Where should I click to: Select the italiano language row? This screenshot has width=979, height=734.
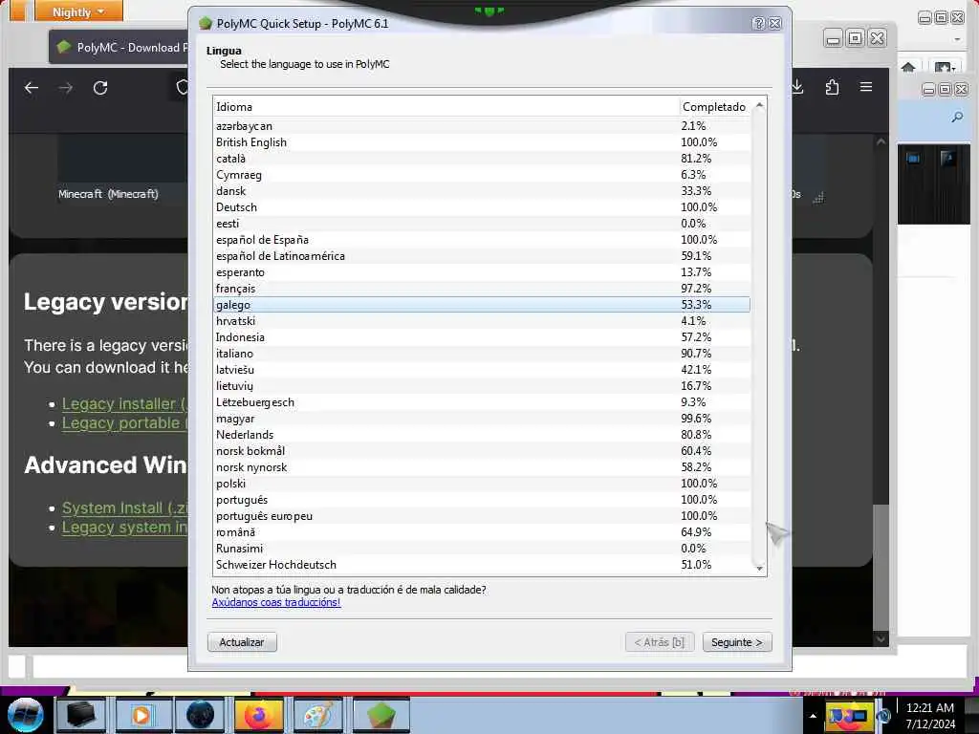click(x=482, y=354)
